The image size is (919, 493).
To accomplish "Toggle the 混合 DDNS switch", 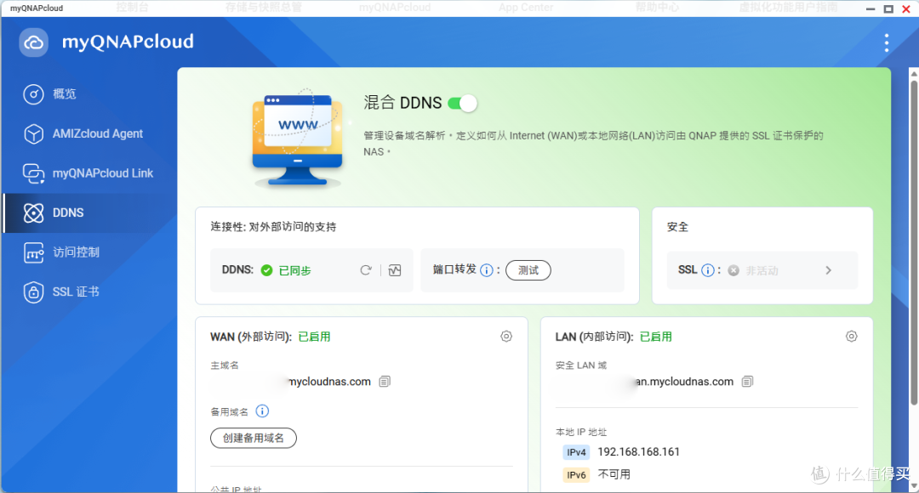I will pyautogui.click(x=462, y=104).
